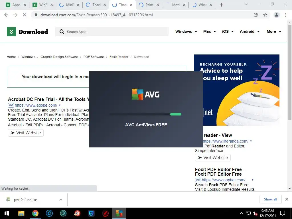Open a new tab with plus button
This screenshot has height=219, width=292.
coord(221,5)
